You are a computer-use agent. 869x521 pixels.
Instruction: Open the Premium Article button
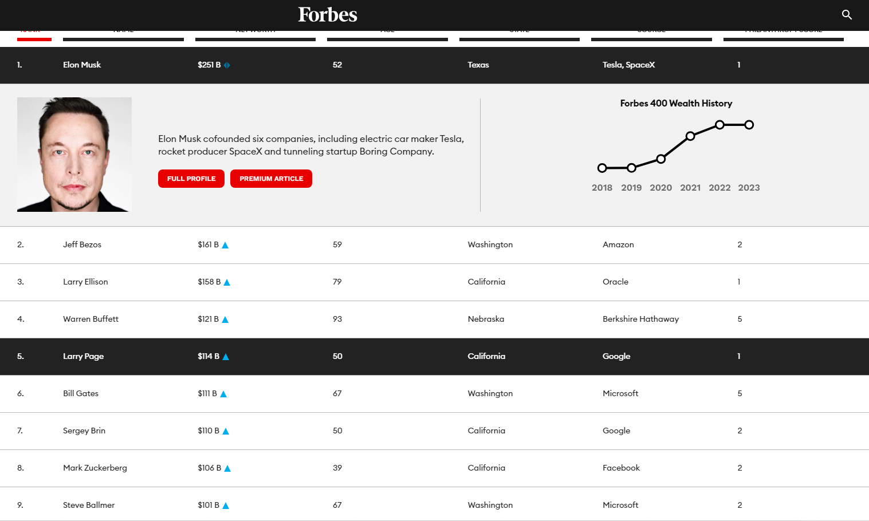[x=271, y=179]
